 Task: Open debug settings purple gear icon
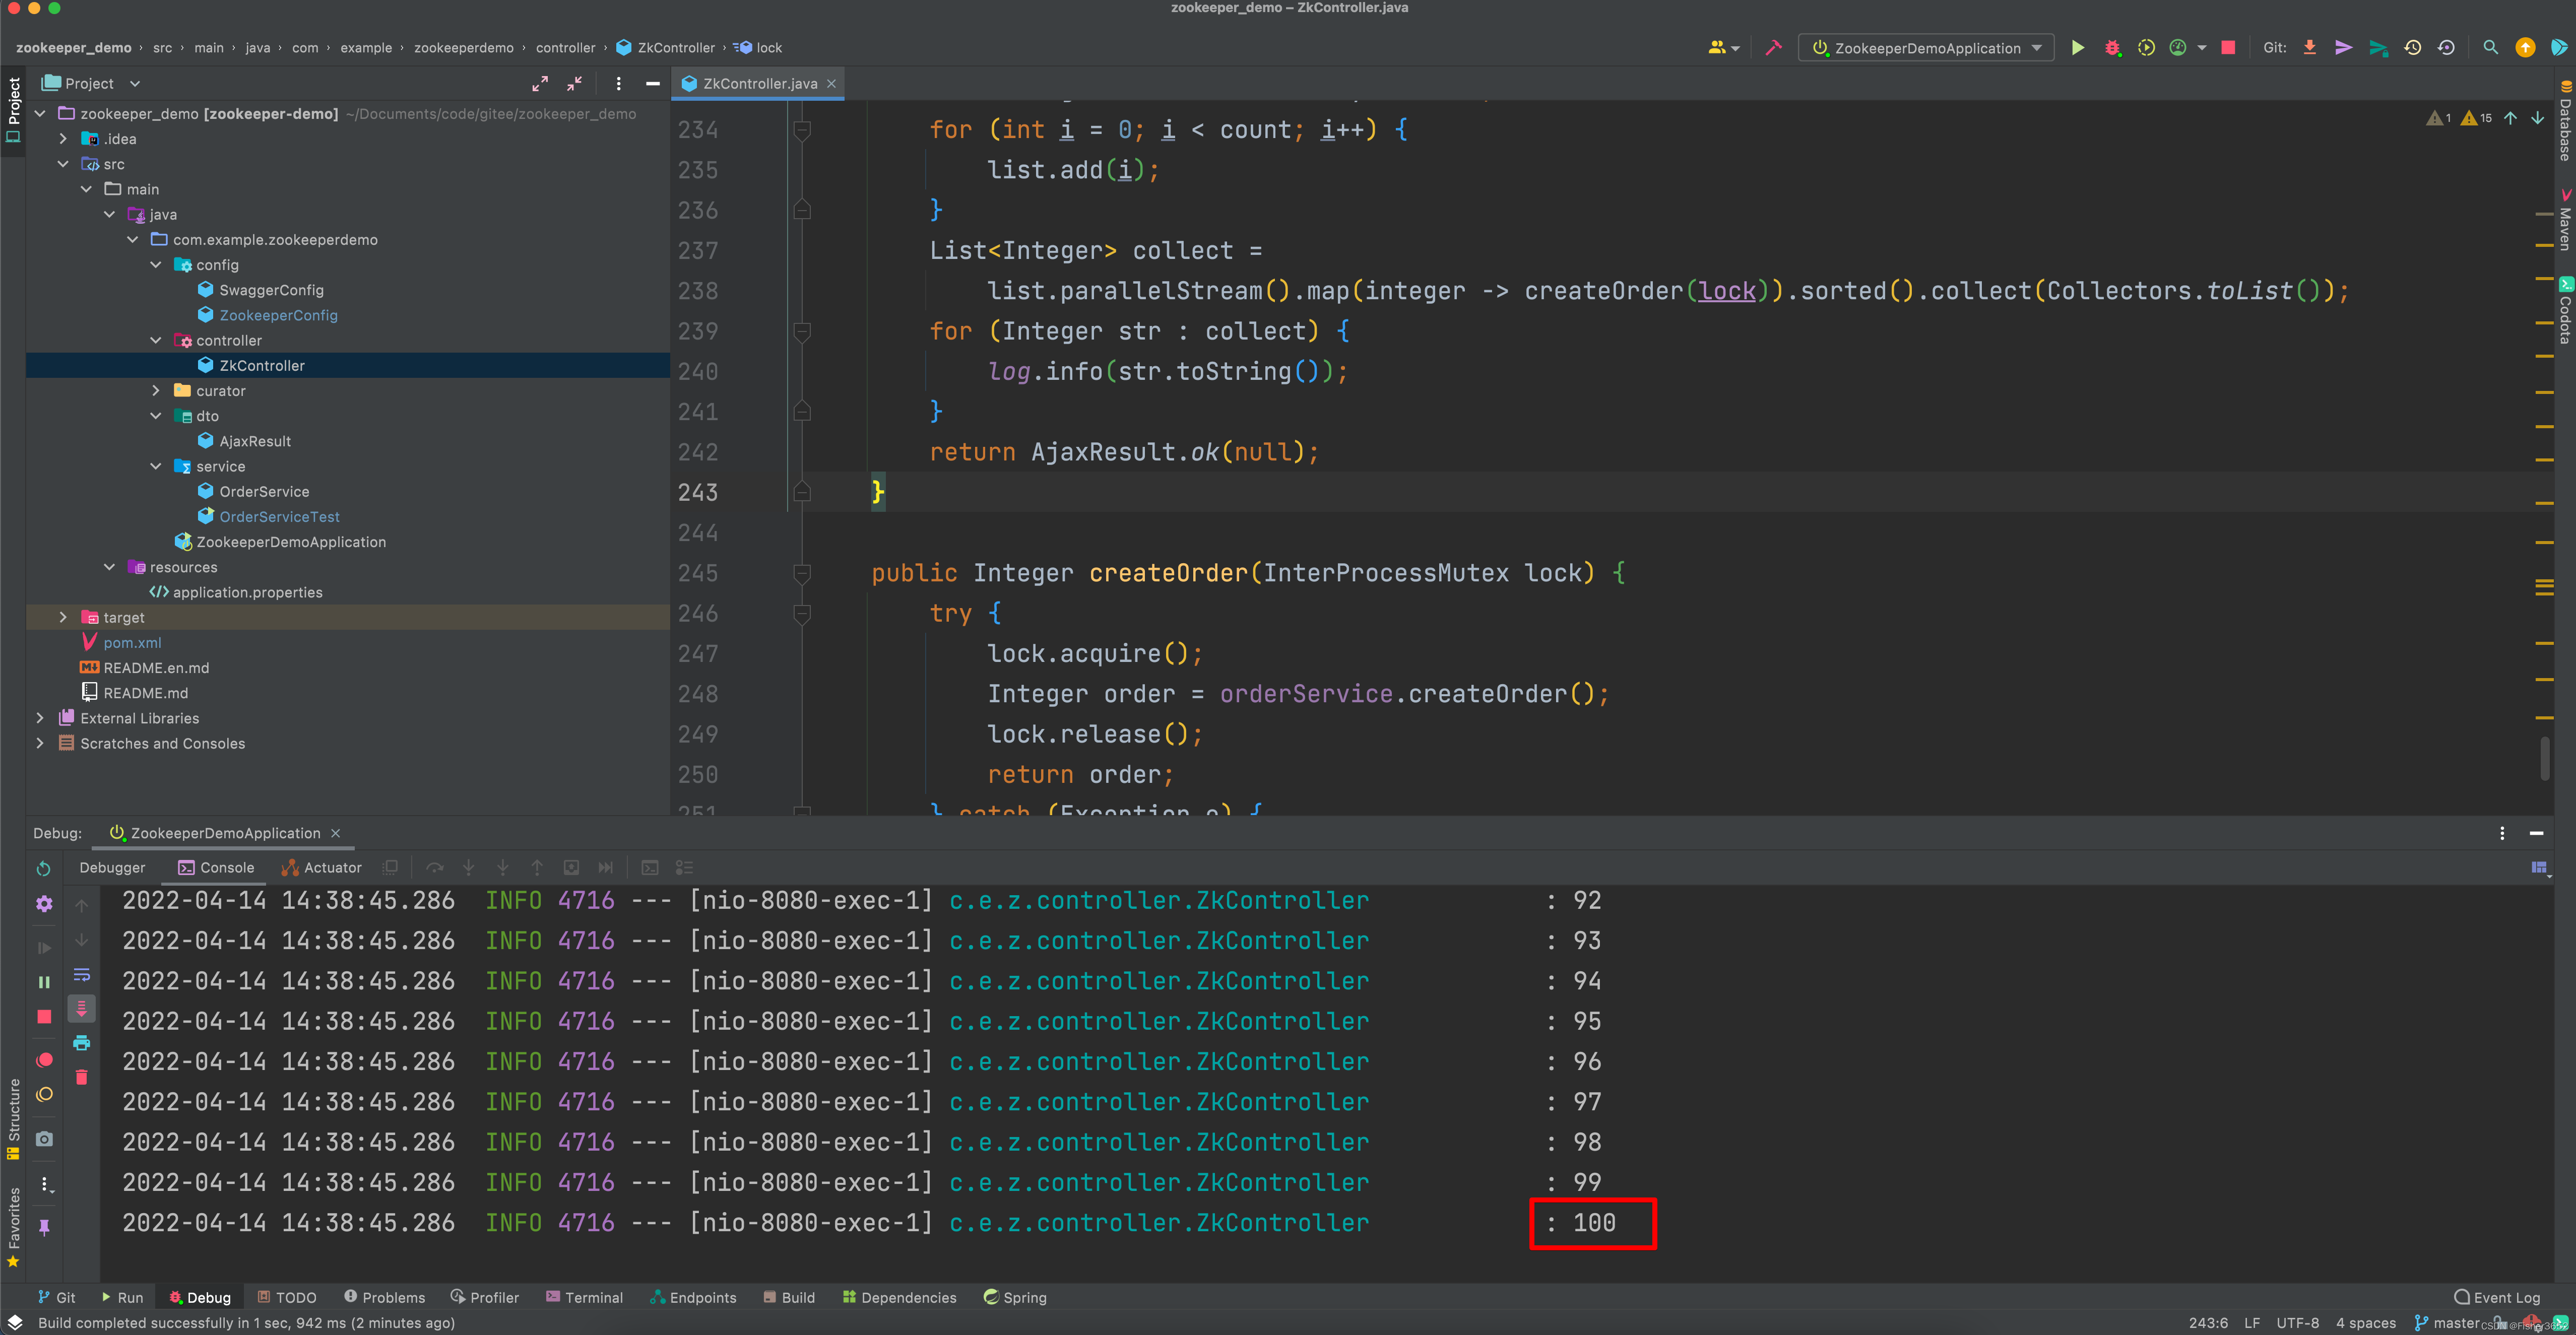(44, 904)
